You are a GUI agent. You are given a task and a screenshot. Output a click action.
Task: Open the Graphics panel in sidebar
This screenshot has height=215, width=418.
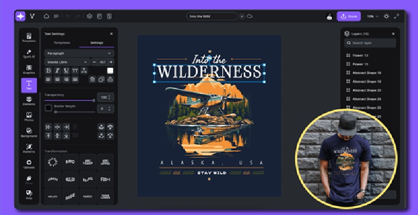29,69
